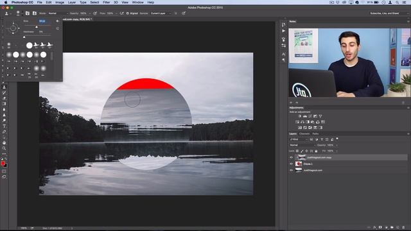This screenshot has height=231, width=411.
Task: Open the Apple menu
Action: (x=6, y=3)
